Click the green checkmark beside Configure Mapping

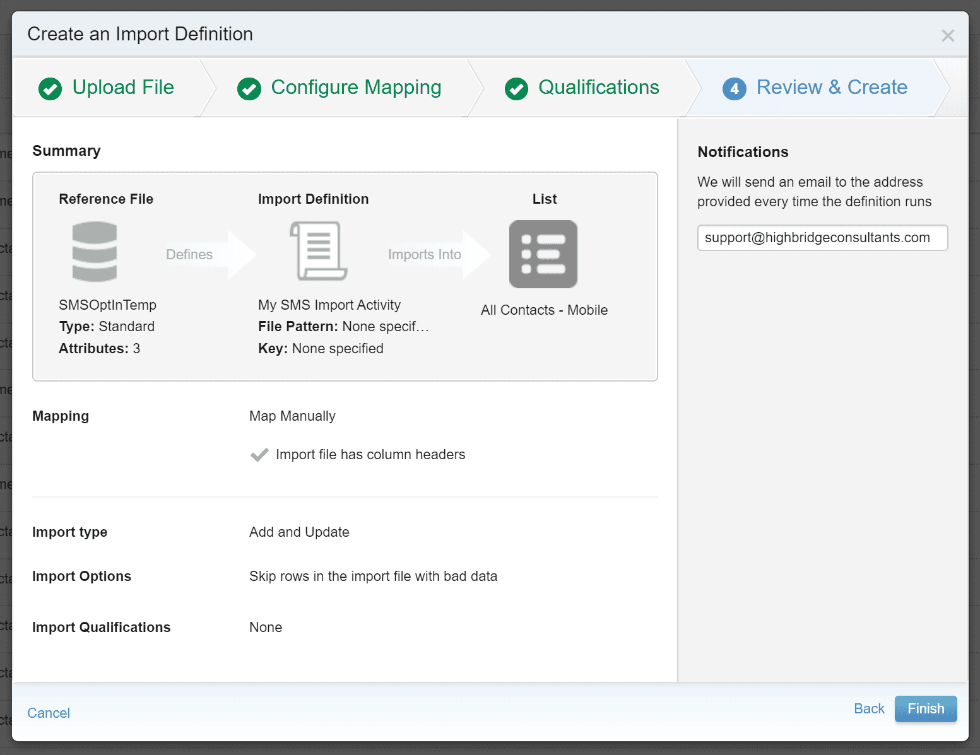point(249,89)
